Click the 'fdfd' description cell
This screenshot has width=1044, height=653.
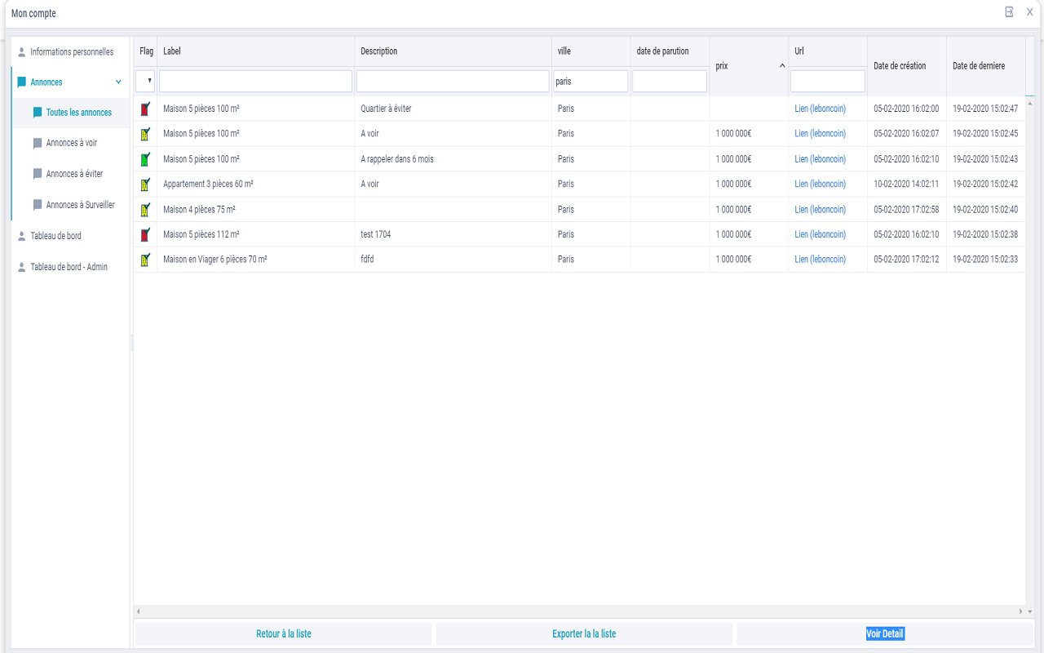pos(453,260)
